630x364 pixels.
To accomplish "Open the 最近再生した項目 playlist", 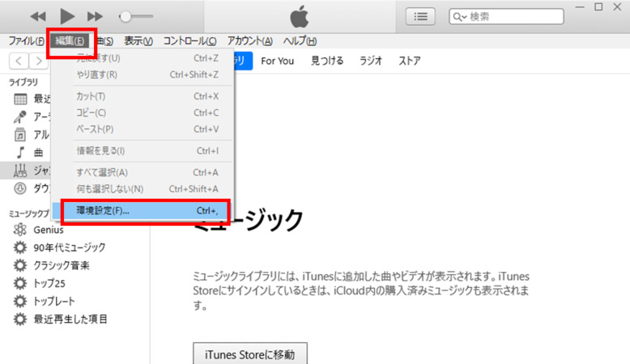I will [x=70, y=320].
